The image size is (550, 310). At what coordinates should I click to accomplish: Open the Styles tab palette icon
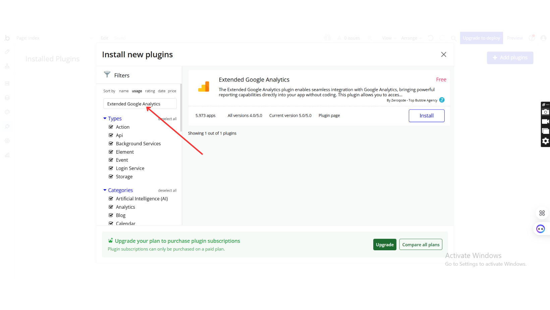[x=7, y=112]
